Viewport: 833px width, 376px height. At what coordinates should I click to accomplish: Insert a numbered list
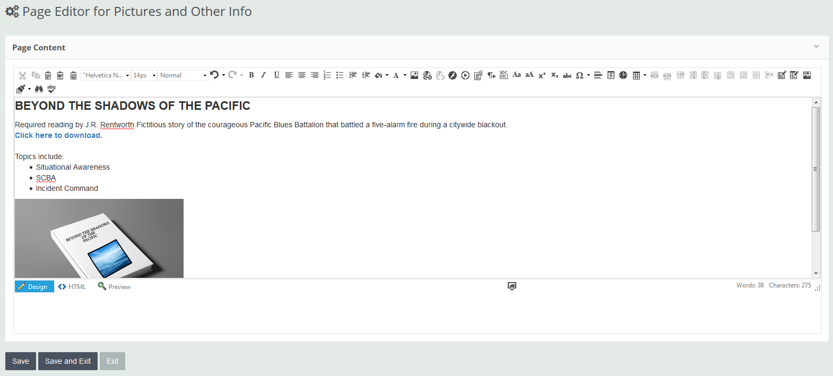pyautogui.click(x=327, y=75)
